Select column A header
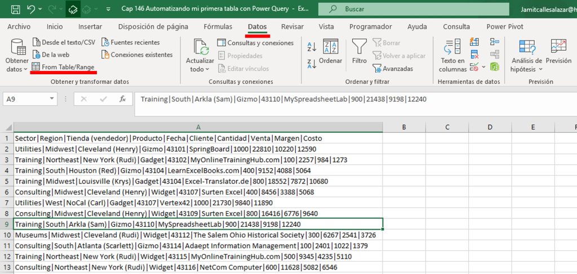577x274 pixels. coord(198,128)
